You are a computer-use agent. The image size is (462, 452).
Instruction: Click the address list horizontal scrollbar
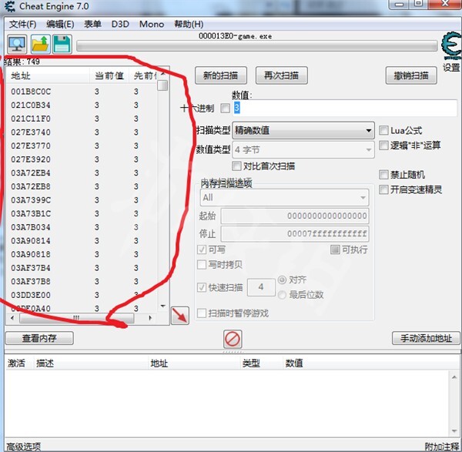(x=77, y=317)
